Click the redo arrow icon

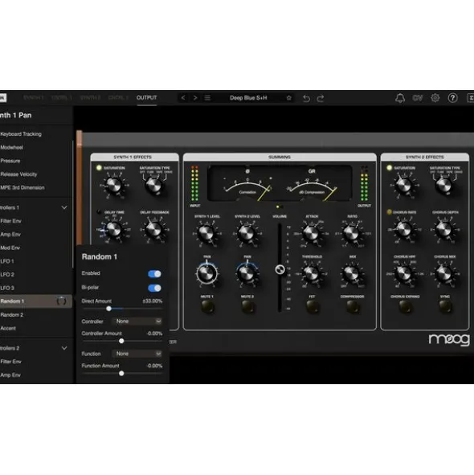[x=321, y=98]
